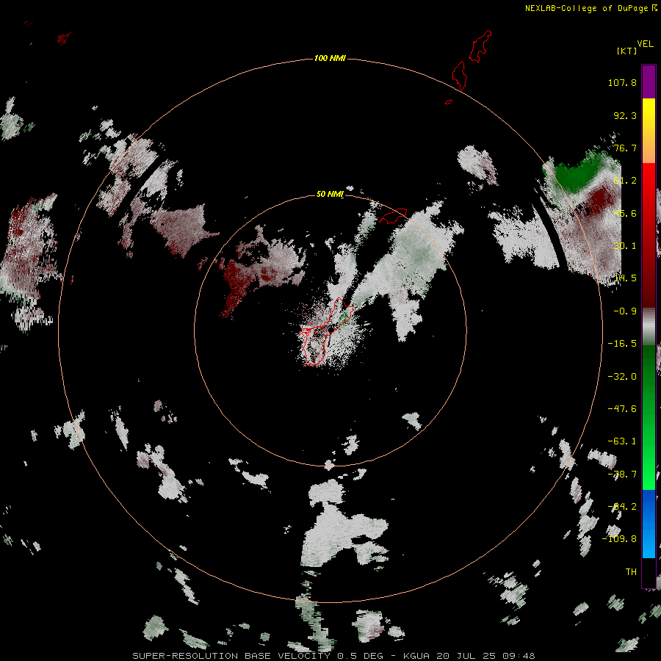This screenshot has width=661, height=661.
Task: Click the 61.2 scale value
Action: 625,181
